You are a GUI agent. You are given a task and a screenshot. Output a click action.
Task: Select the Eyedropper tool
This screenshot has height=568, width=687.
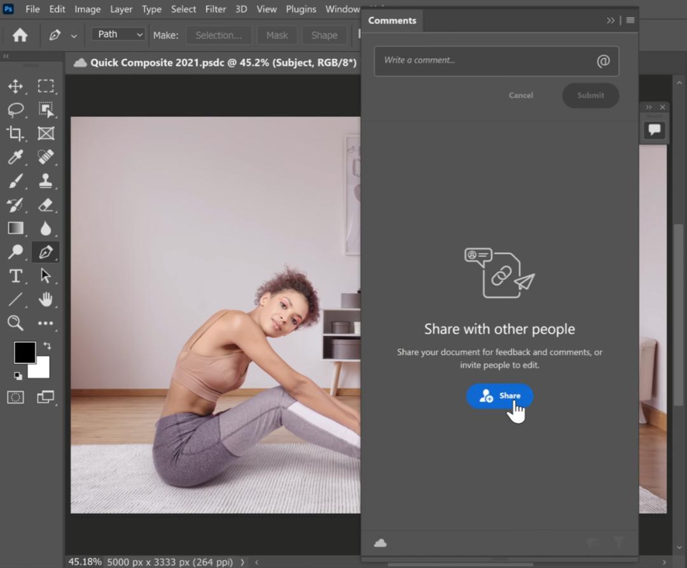tap(15, 157)
